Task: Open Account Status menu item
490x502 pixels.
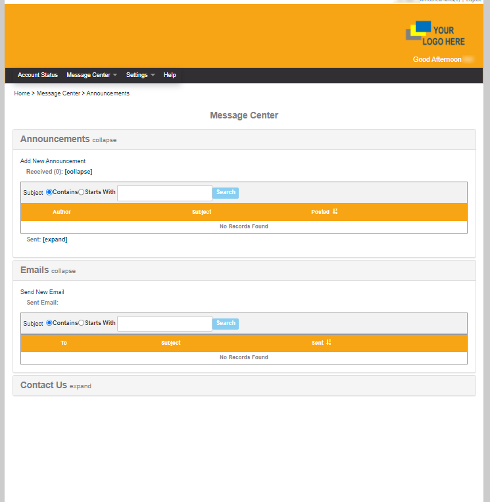Action: pyautogui.click(x=37, y=75)
